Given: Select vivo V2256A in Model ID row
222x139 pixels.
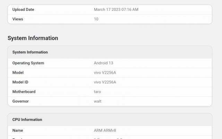Looking at the screenshot, I should pyautogui.click(x=105, y=82).
